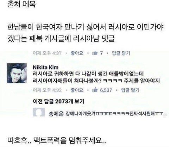Open the 어제 오후 4:32 timestamp link

click(47, 90)
